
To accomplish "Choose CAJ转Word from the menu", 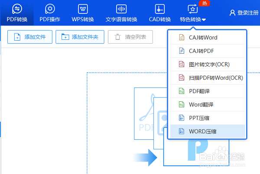I will (208, 37).
